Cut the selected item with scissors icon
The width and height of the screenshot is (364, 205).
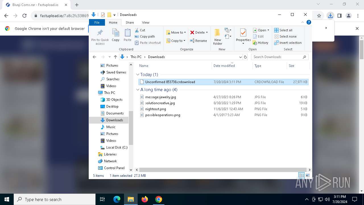click(x=140, y=30)
